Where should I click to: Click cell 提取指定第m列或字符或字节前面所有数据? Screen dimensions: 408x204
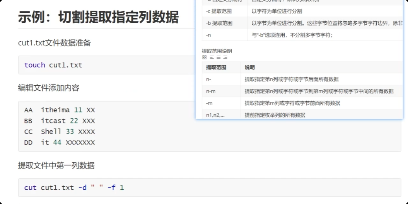322,103
